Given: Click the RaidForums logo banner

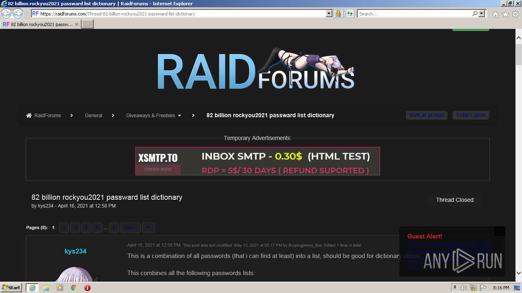Looking at the screenshot, I should pyautogui.click(x=256, y=69).
